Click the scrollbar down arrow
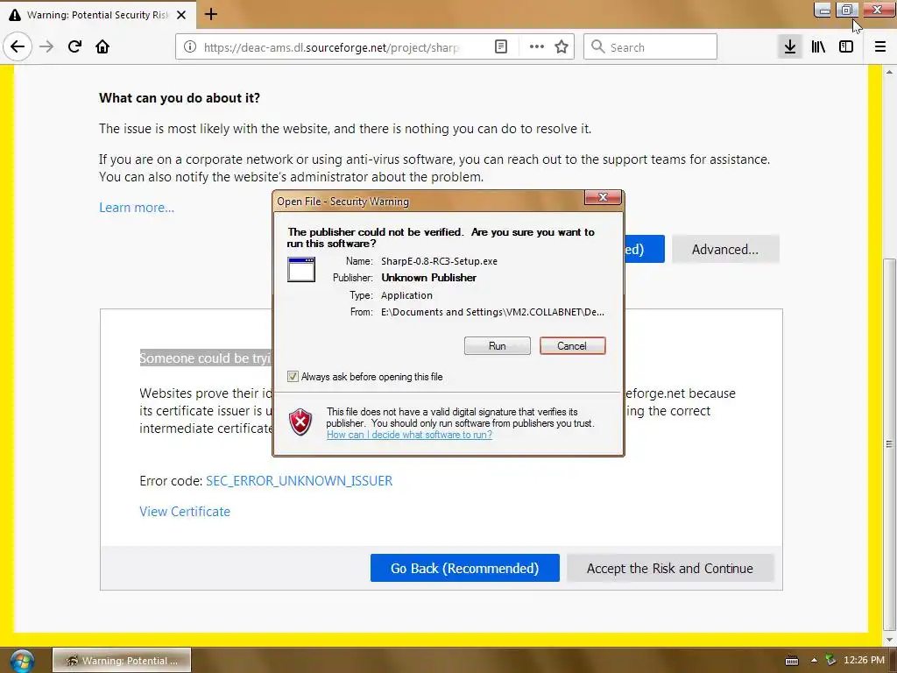897x673 pixels. (x=889, y=639)
